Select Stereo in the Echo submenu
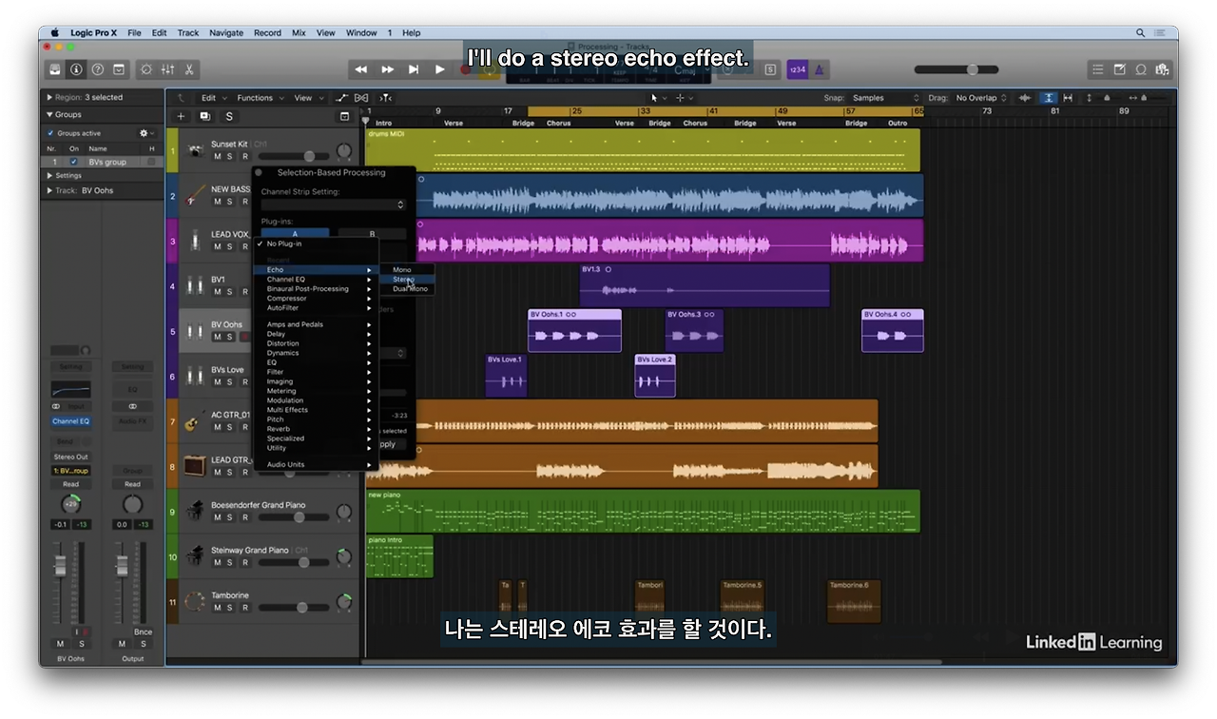This screenshot has height=719, width=1217. [x=405, y=280]
